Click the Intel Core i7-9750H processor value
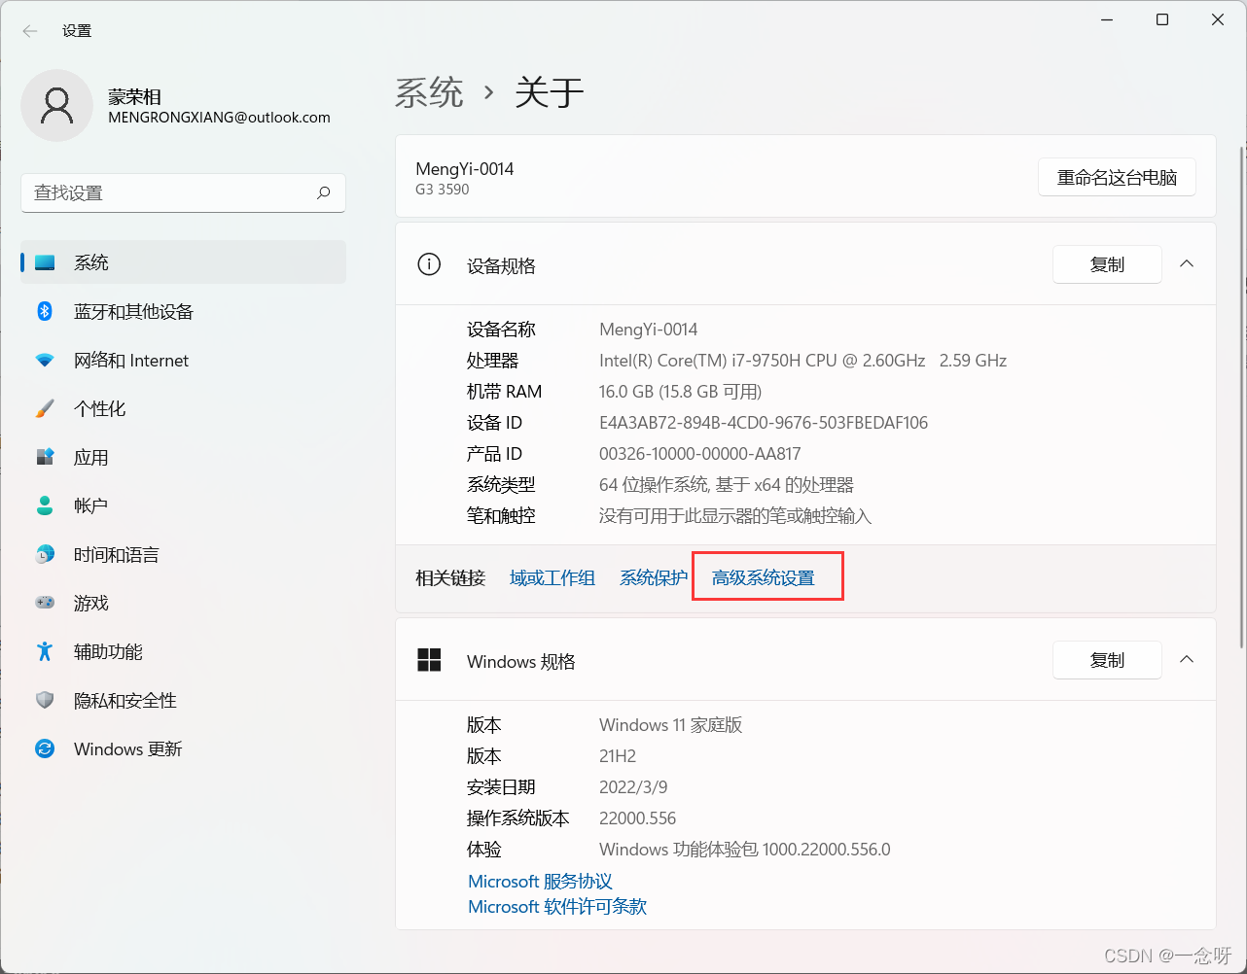Viewport: 1247px width, 974px height. tap(802, 361)
